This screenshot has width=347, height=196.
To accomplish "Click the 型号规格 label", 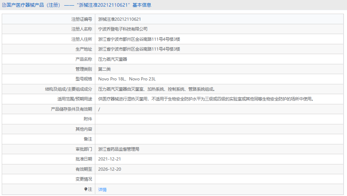I will 84,79.
